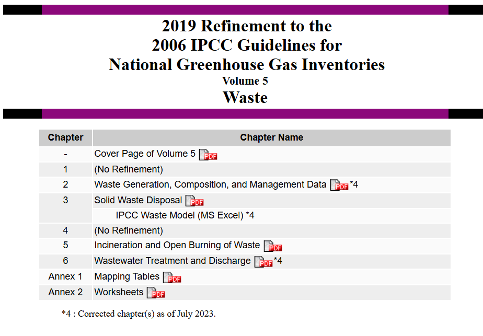483x336 pixels.
Task: Click the 'Chapter Name' column header
Action: 271,137
